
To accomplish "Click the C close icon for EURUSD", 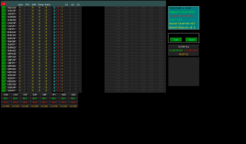I will (x=62, y=51).
